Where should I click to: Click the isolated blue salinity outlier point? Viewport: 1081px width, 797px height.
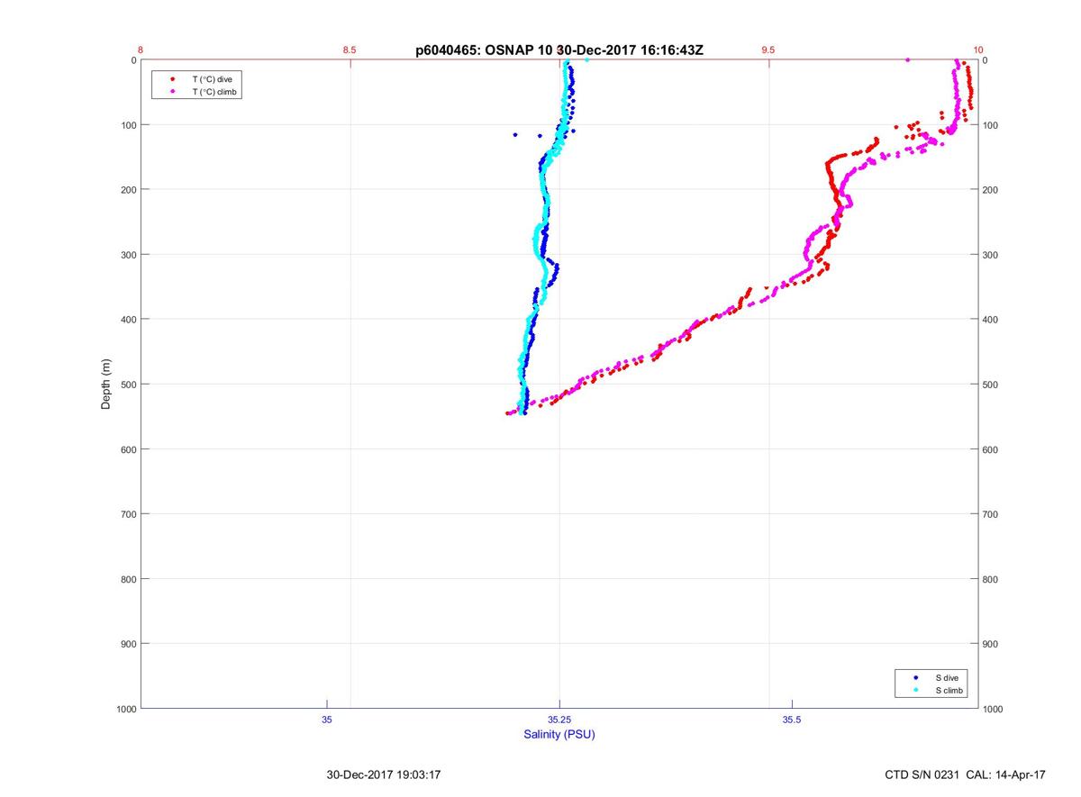pos(515,135)
